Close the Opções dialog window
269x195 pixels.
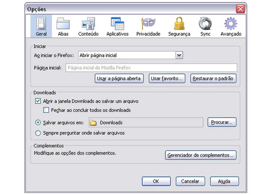tap(240, 9)
